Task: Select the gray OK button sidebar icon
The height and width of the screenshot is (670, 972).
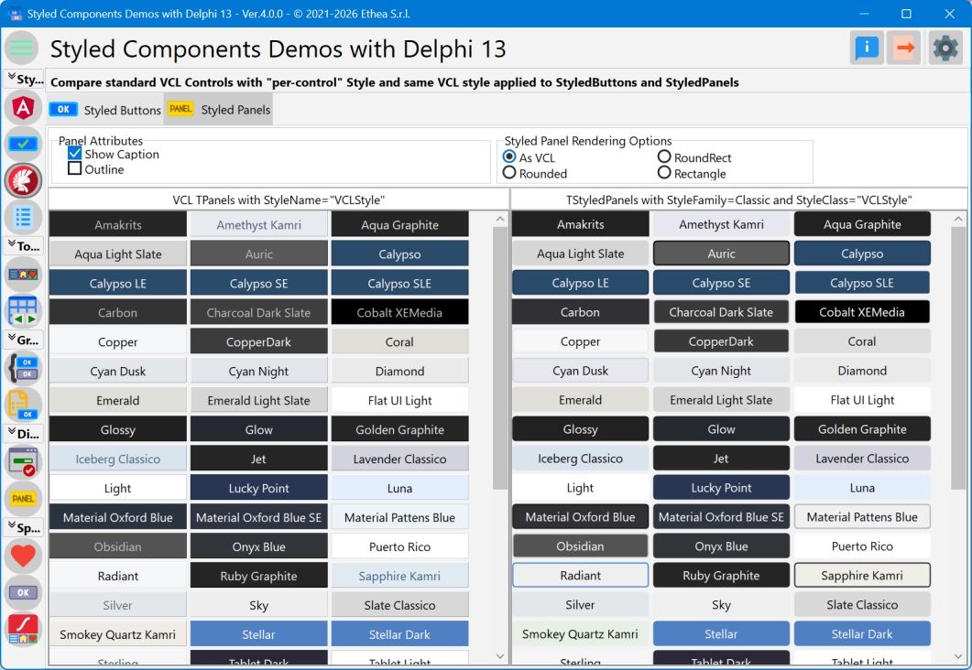Action: tap(23, 592)
